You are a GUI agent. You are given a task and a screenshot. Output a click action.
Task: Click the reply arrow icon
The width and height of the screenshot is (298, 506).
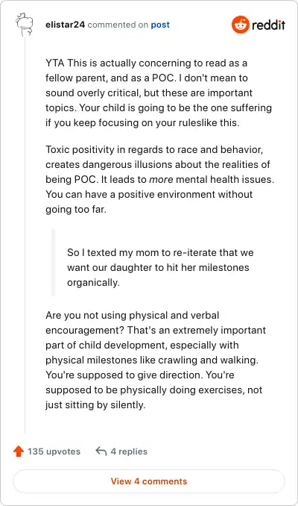[101, 451]
